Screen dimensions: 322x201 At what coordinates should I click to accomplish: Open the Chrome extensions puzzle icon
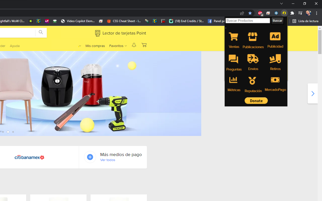pos(292,13)
